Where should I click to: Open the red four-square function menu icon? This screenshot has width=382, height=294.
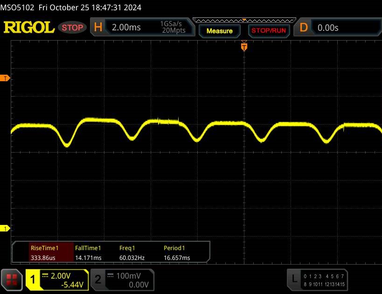pyautogui.click(x=12, y=280)
